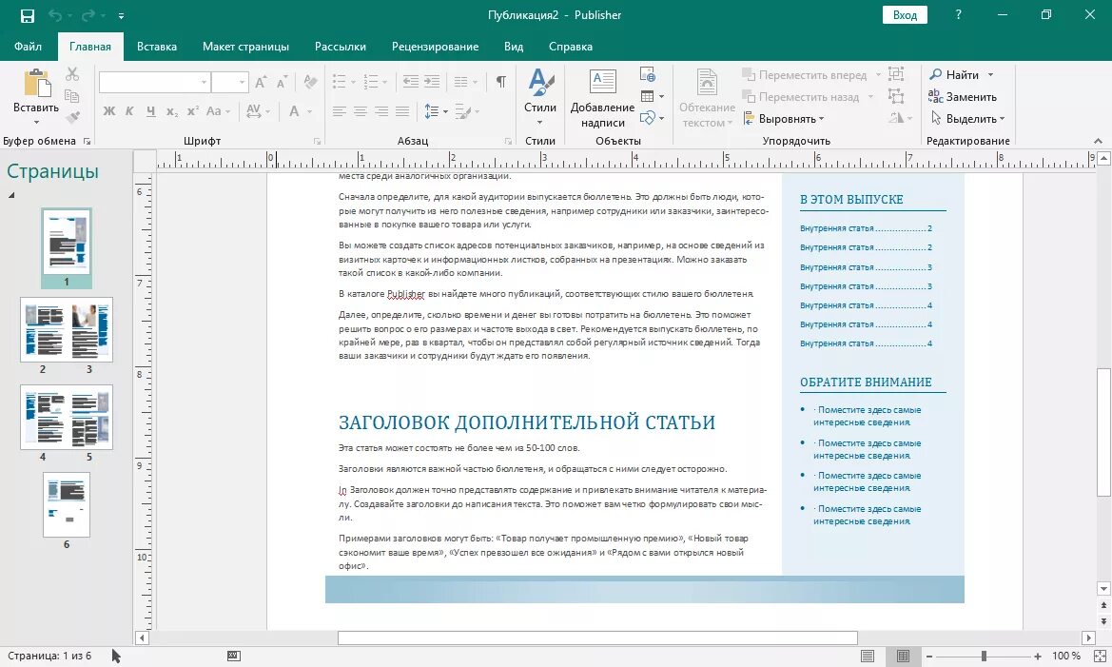
Task: Apply superscript formatting
Action: [x=193, y=111]
